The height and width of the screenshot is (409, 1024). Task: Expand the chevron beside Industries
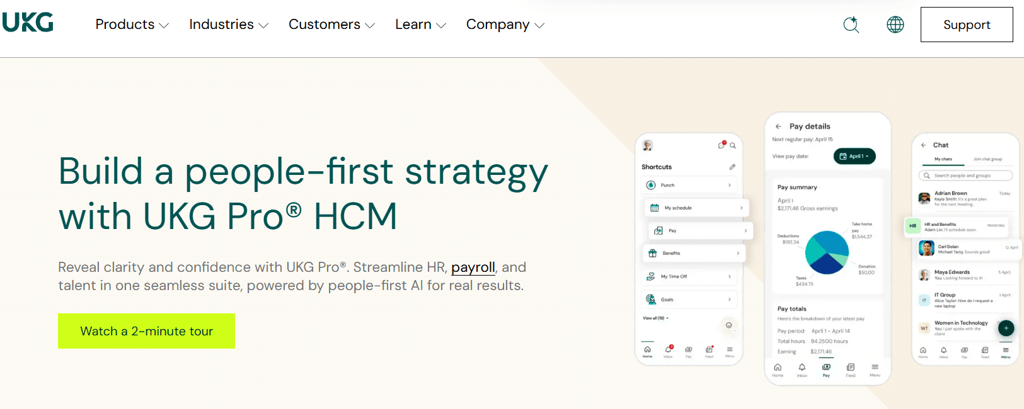tap(263, 26)
